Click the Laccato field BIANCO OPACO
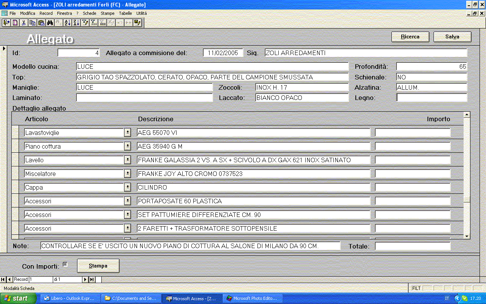This screenshot has width=486, height=304. [x=302, y=98]
